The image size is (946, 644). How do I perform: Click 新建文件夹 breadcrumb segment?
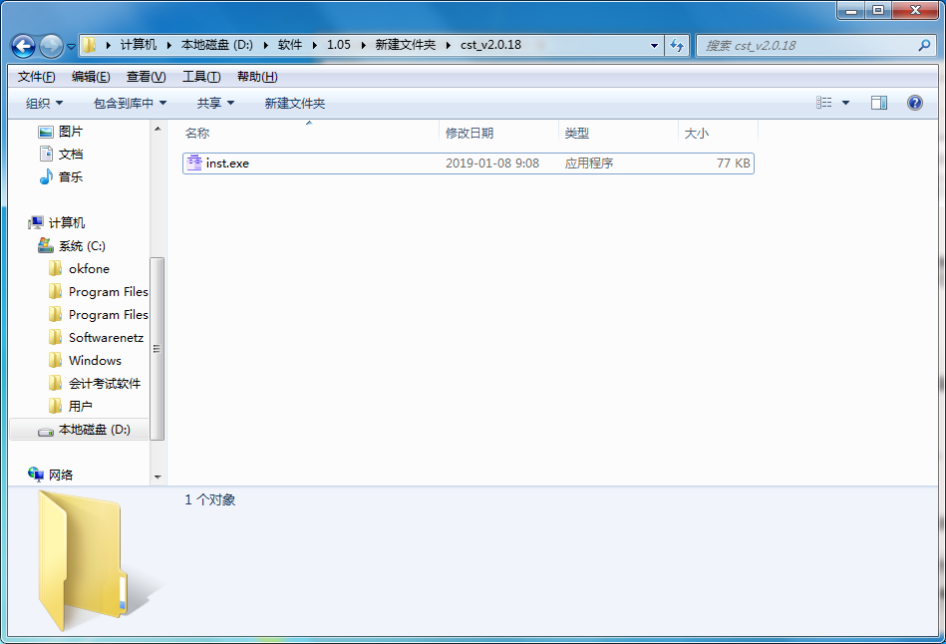pyautogui.click(x=406, y=45)
